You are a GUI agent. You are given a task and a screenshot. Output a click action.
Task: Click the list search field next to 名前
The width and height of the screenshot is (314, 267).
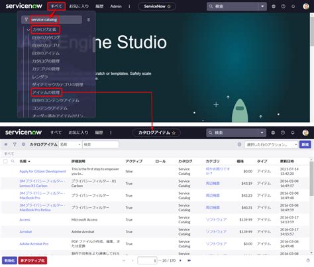coord(101,144)
